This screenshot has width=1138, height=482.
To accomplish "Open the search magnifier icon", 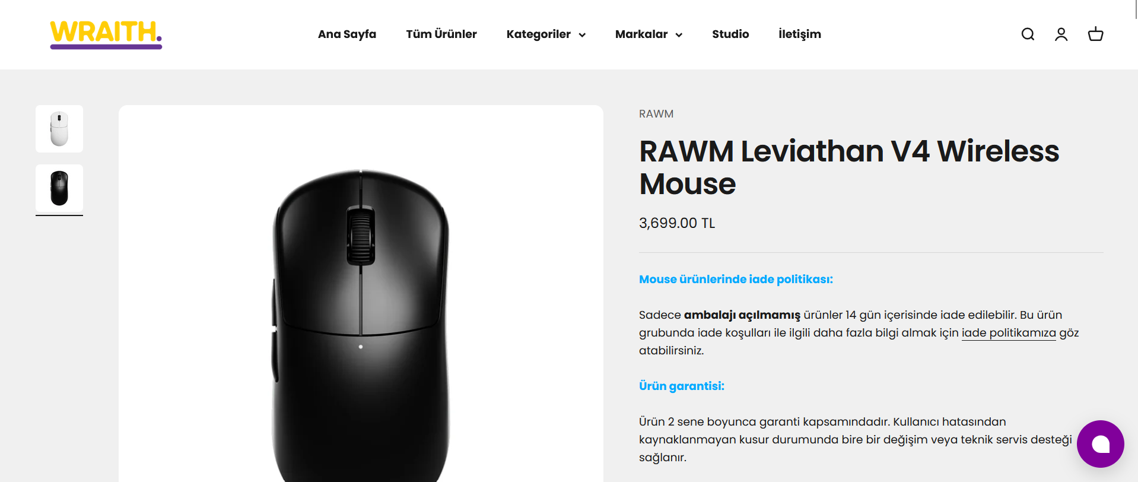I will tap(1028, 34).
